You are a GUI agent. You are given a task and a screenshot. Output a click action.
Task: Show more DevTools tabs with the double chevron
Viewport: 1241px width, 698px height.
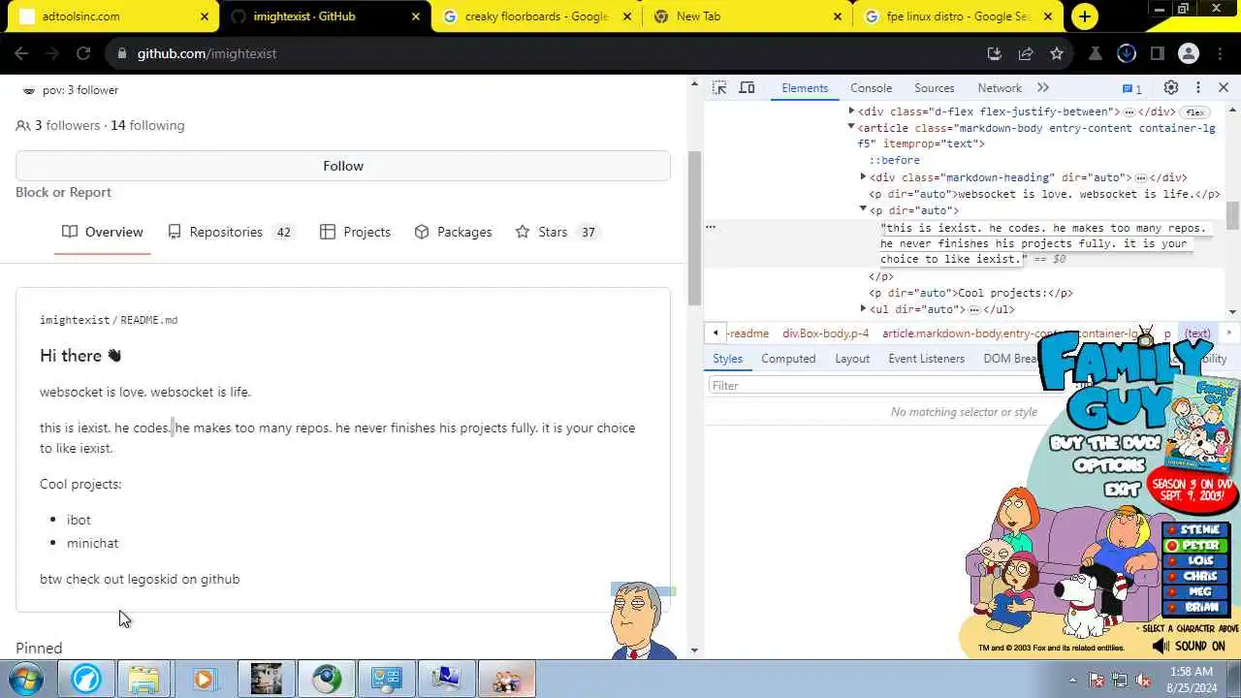pos(1043,87)
